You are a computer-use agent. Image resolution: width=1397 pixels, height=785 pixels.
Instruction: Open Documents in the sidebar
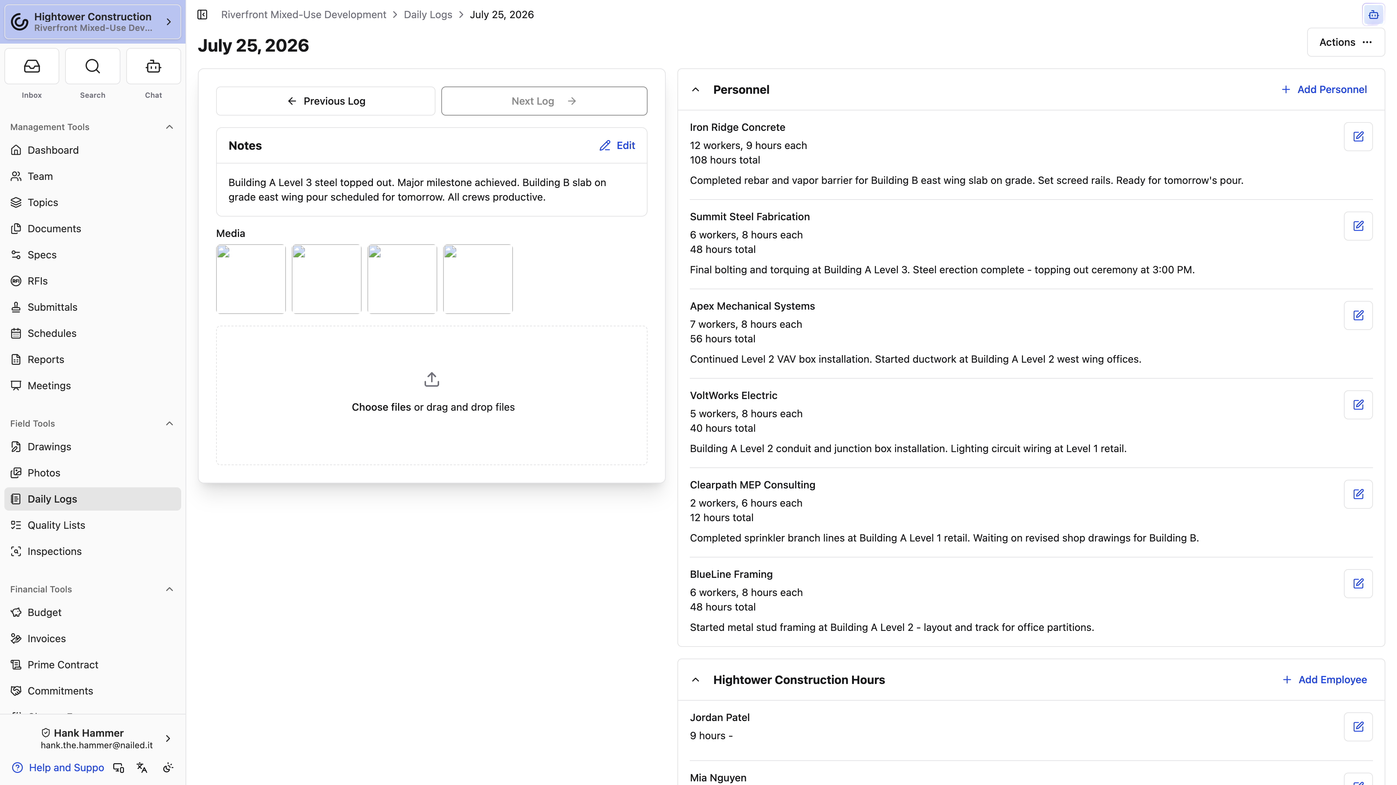[93, 229]
